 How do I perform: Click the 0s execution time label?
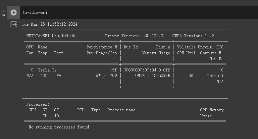3,15
